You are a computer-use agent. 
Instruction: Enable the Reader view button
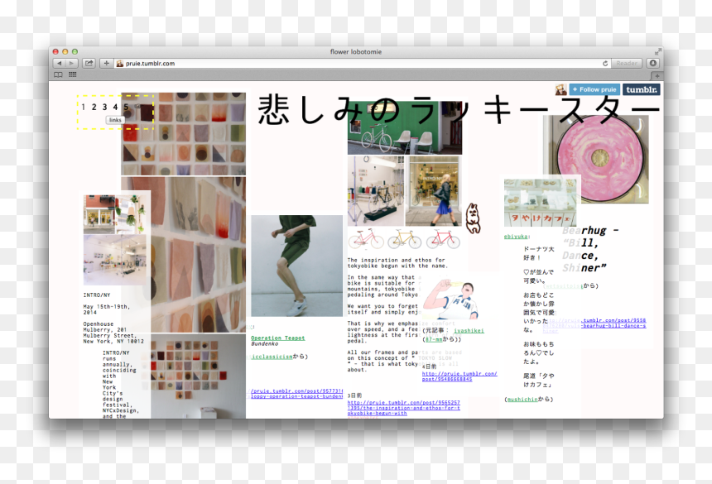coord(627,64)
